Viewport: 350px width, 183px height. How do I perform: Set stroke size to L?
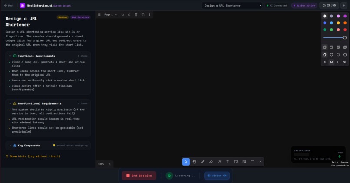tap(338, 62)
